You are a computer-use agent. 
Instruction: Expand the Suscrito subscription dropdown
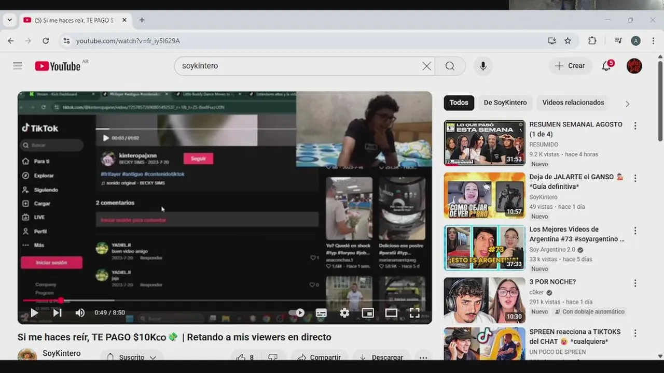click(132, 357)
